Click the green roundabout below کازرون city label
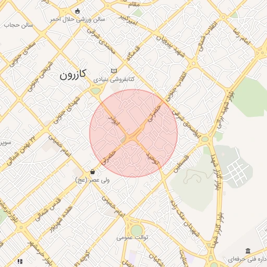 [x=95, y=91]
